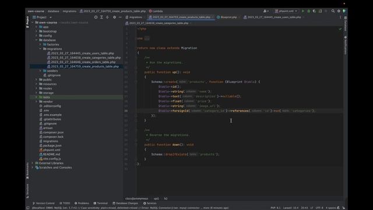Expand the vendor folder
373x210 pixels.
click(36, 101)
